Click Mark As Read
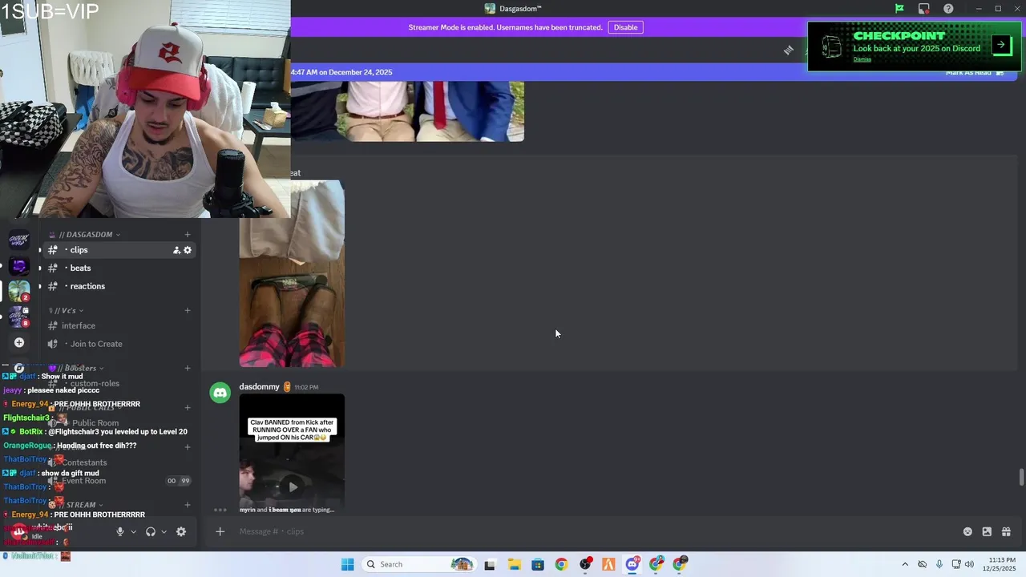 (974, 72)
